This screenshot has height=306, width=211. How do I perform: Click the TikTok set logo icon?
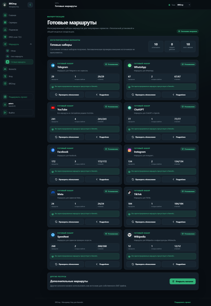coord(130,193)
